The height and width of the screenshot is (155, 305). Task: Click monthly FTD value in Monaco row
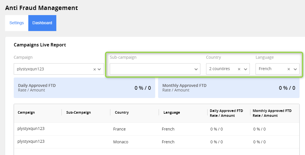[260, 142]
